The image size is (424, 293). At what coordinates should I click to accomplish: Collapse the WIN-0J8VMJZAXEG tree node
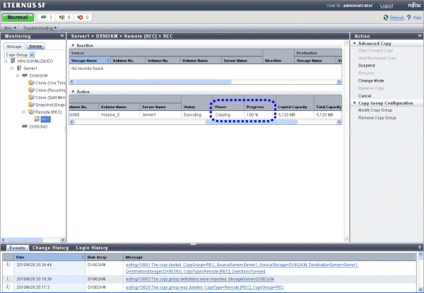[6, 61]
